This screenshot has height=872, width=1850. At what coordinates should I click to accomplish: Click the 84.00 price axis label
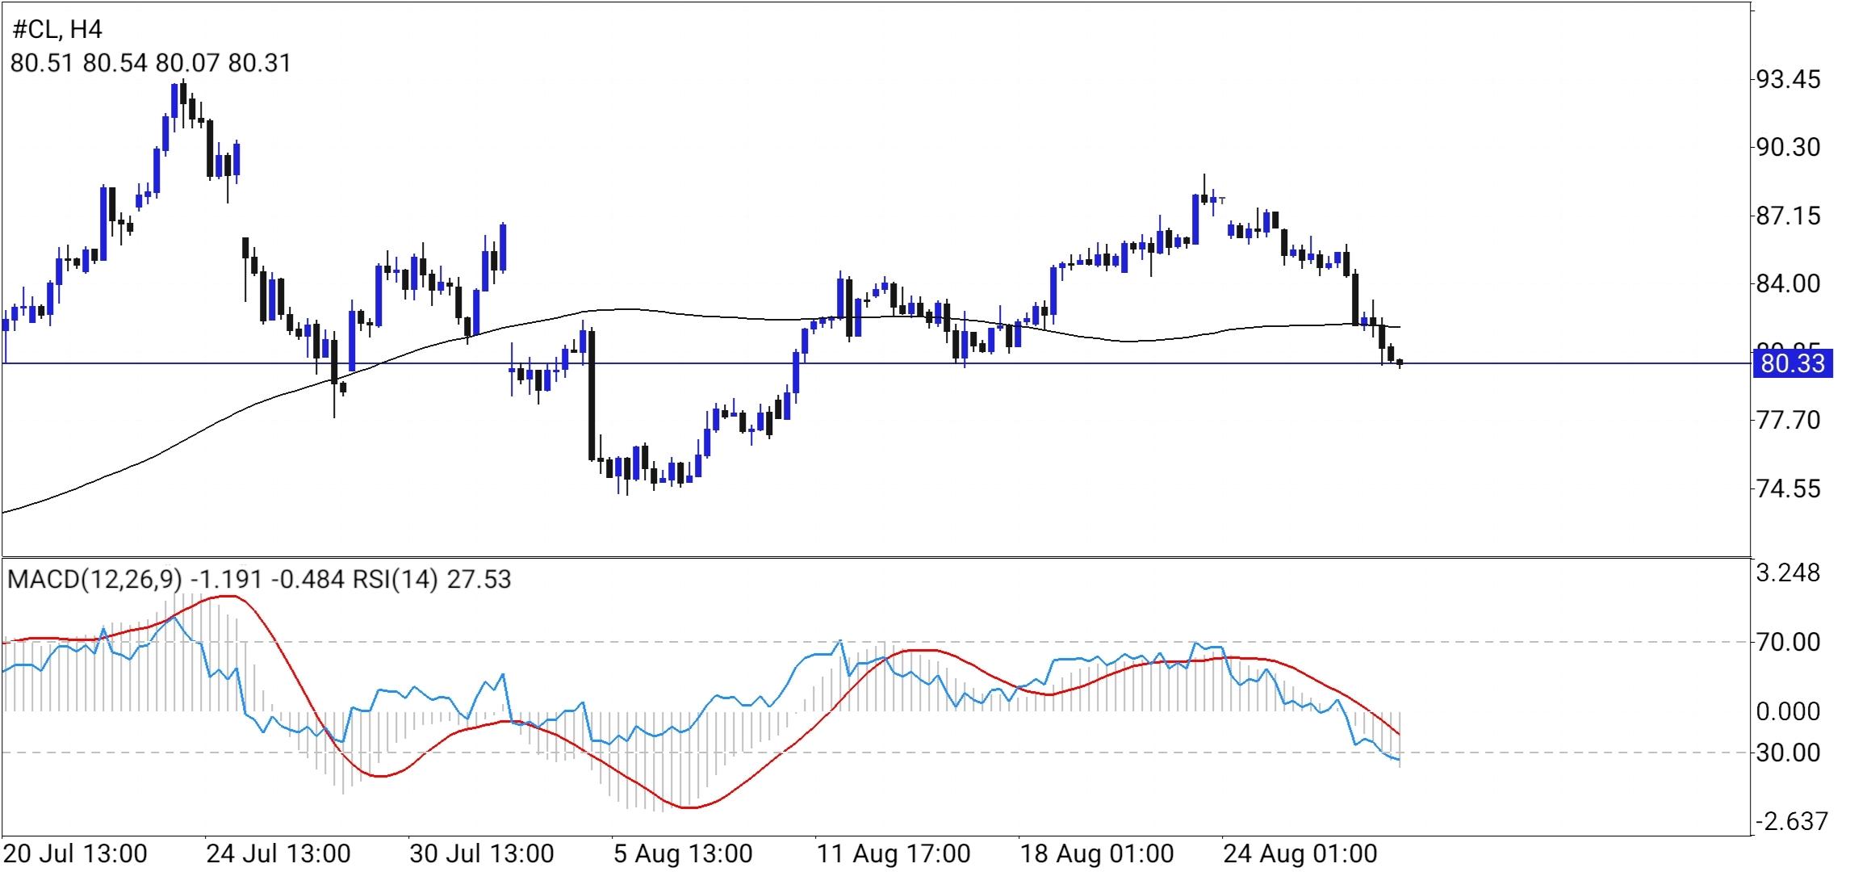coord(1788,283)
